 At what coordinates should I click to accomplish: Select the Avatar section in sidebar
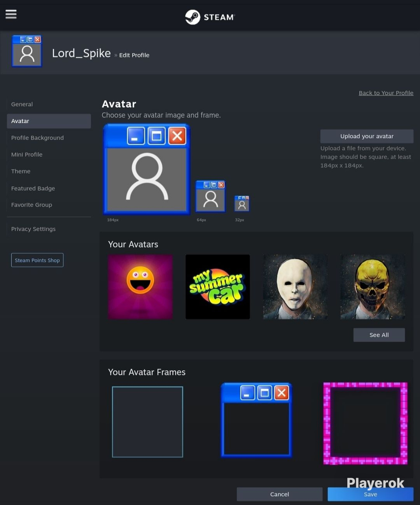pos(49,121)
